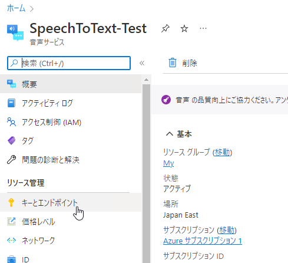This screenshot has width=288, height=263.
Task: Click the サブスクリプション ID label
Action: (193, 256)
